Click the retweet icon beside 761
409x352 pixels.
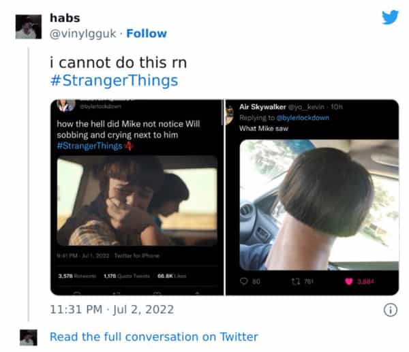click(x=296, y=281)
